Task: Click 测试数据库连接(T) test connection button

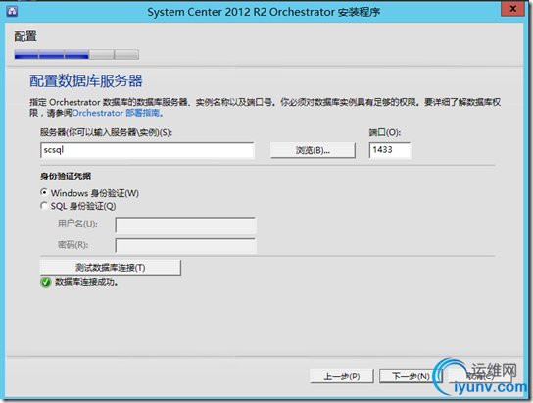Action: (x=111, y=268)
